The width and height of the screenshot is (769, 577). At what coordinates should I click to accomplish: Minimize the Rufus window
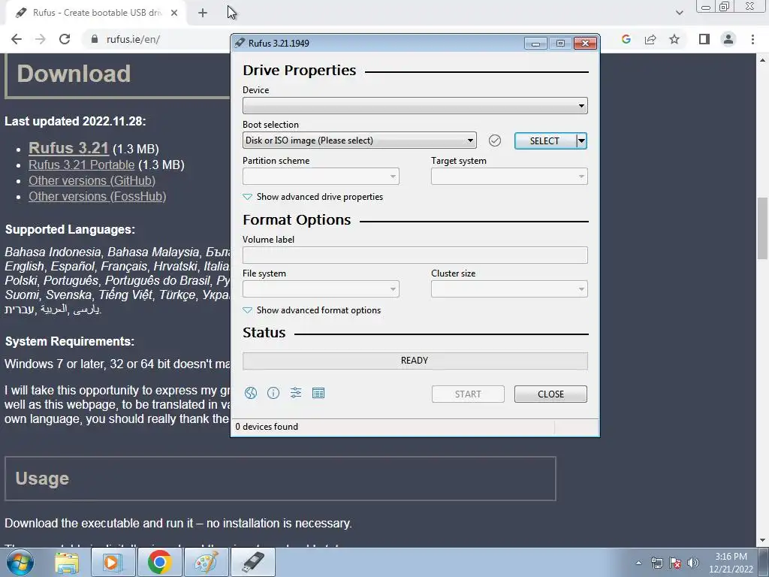point(535,43)
